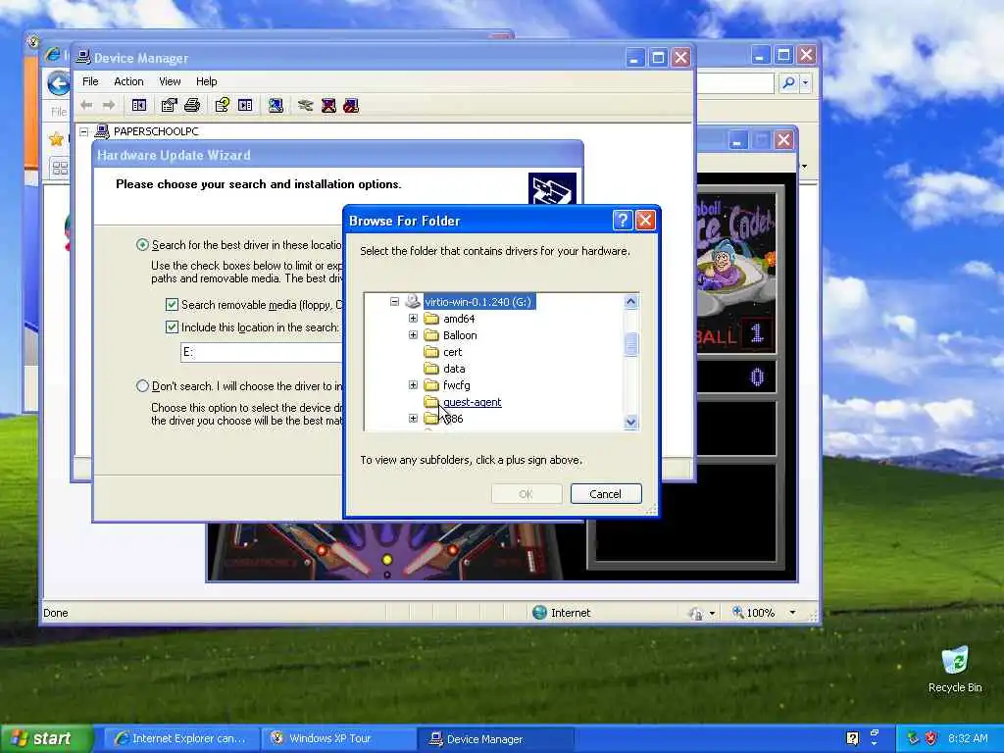The width and height of the screenshot is (1004, 753).
Task: Open the dropdown arrow beside the IE search icon
Action: (806, 82)
